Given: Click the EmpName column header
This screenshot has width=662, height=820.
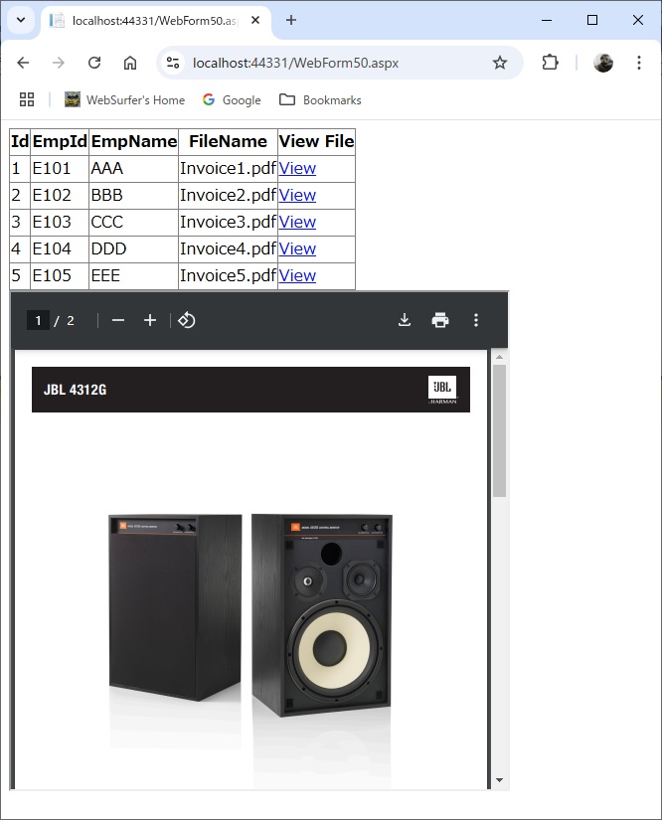Looking at the screenshot, I should tap(134, 141).
